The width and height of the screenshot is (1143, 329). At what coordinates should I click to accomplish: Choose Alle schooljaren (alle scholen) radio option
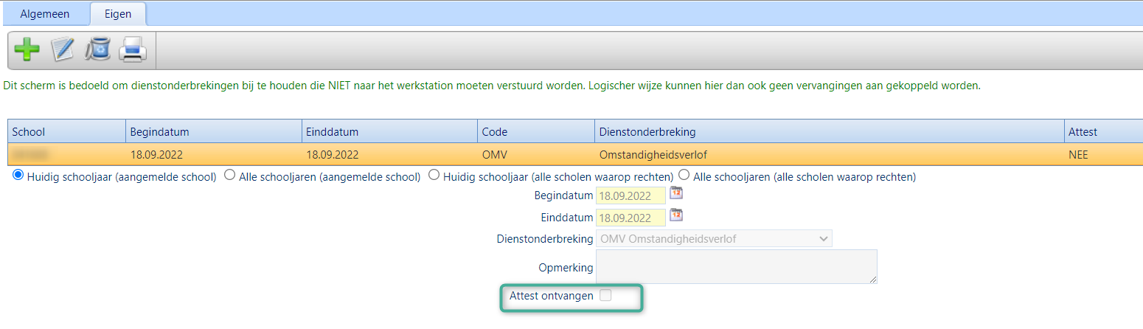(x=684, y=176)
